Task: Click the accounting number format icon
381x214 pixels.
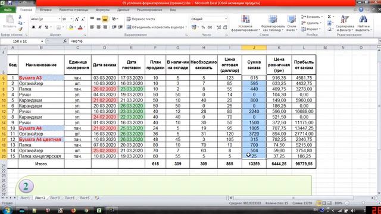Action: tap(194, 27)
